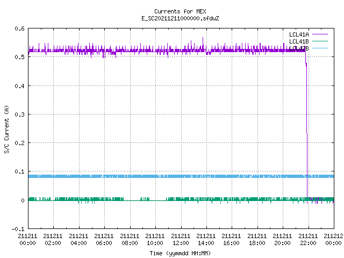Click the chart title 'Currents for MEX'

(180, 11)
